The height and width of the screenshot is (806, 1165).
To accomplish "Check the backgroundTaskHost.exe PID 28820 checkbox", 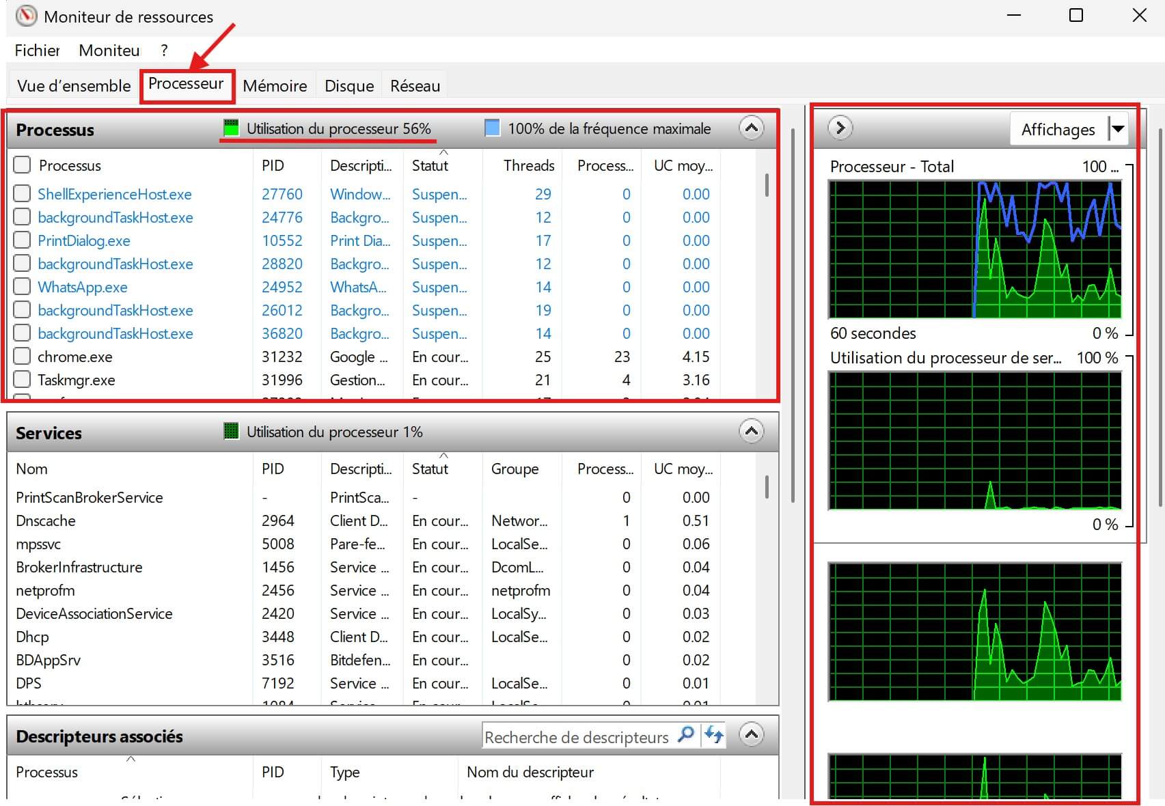I will point(22,263).
